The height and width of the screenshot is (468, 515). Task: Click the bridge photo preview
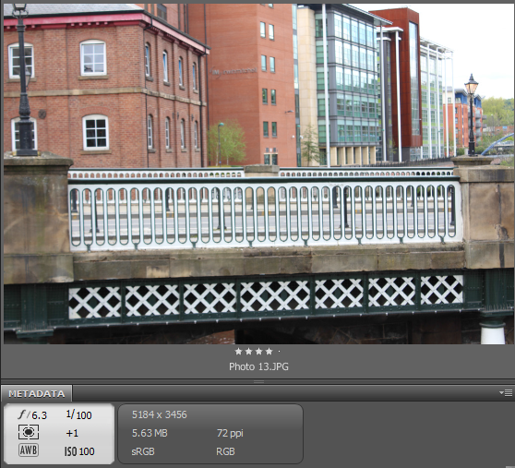[x=258, y=174]
